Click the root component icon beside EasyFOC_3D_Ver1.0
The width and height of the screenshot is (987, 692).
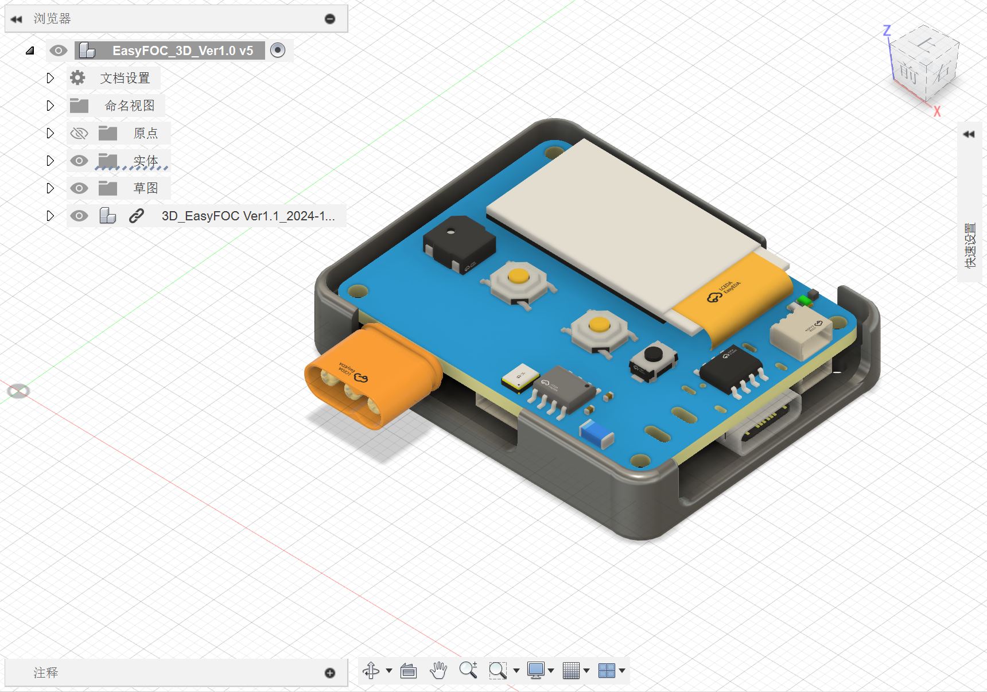click(87, 50)
